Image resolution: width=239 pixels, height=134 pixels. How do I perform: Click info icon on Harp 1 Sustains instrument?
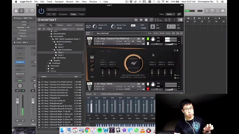point(143,39)
